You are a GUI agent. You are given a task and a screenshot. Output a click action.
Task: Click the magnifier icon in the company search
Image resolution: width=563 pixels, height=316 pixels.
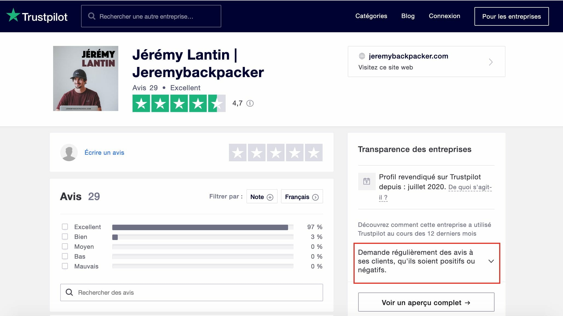pos(92,16)
